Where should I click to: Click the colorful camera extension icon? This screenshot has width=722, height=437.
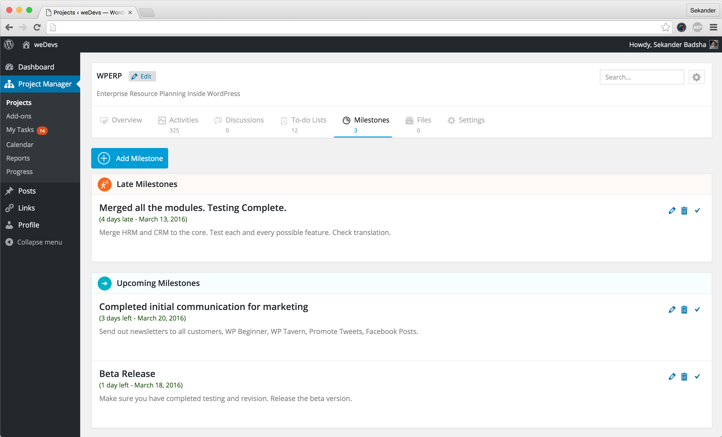click(682, 27)
